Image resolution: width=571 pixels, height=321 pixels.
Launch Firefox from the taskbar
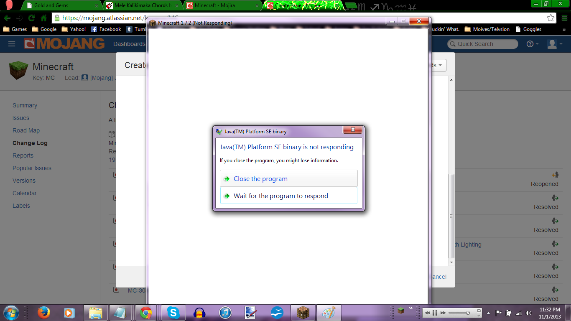[x=43, y=313]
